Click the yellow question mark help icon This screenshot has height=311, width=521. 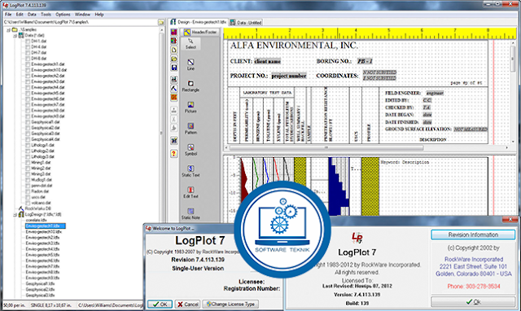coord(173,154)
